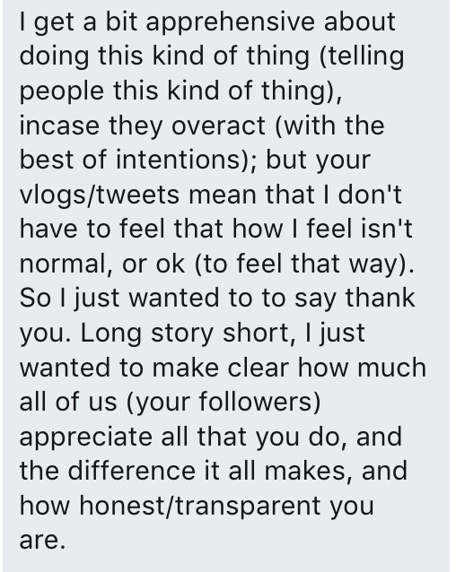Viewport: 456px width, 572px height.
Task: Click the word "clear" in the message
Action: click(x=259, y=367)
